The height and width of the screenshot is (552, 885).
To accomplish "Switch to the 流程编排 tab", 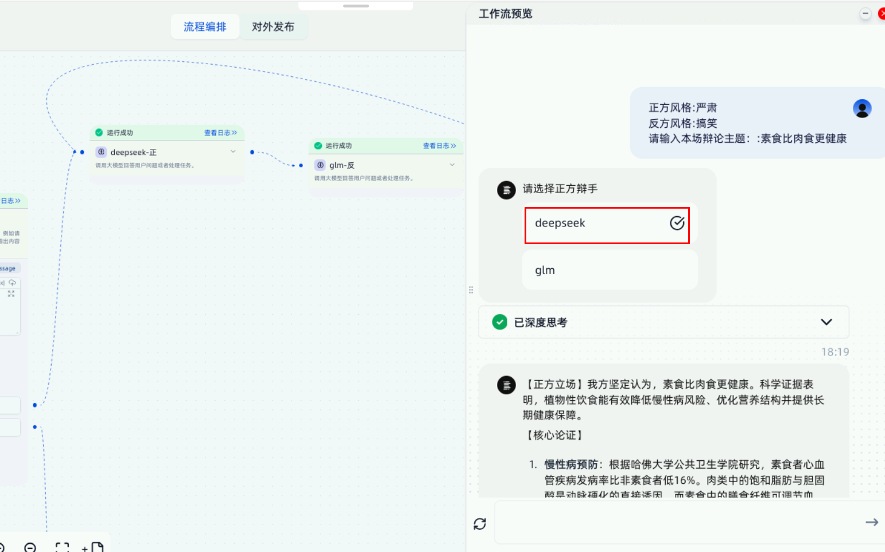I will 205,27.
